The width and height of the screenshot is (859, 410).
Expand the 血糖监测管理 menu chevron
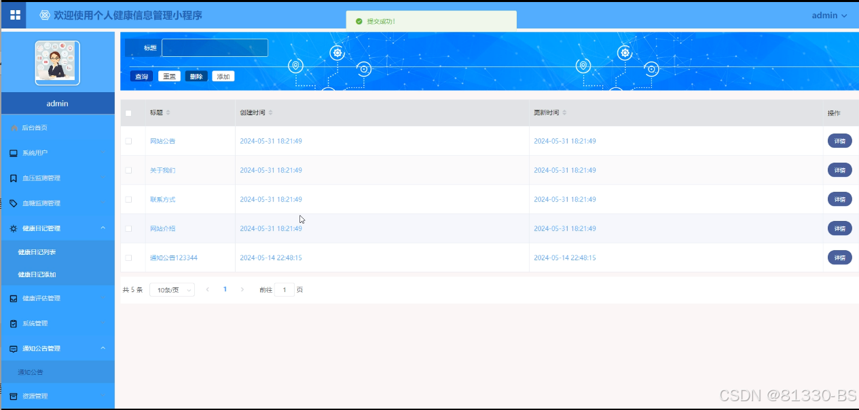point(103,203)
